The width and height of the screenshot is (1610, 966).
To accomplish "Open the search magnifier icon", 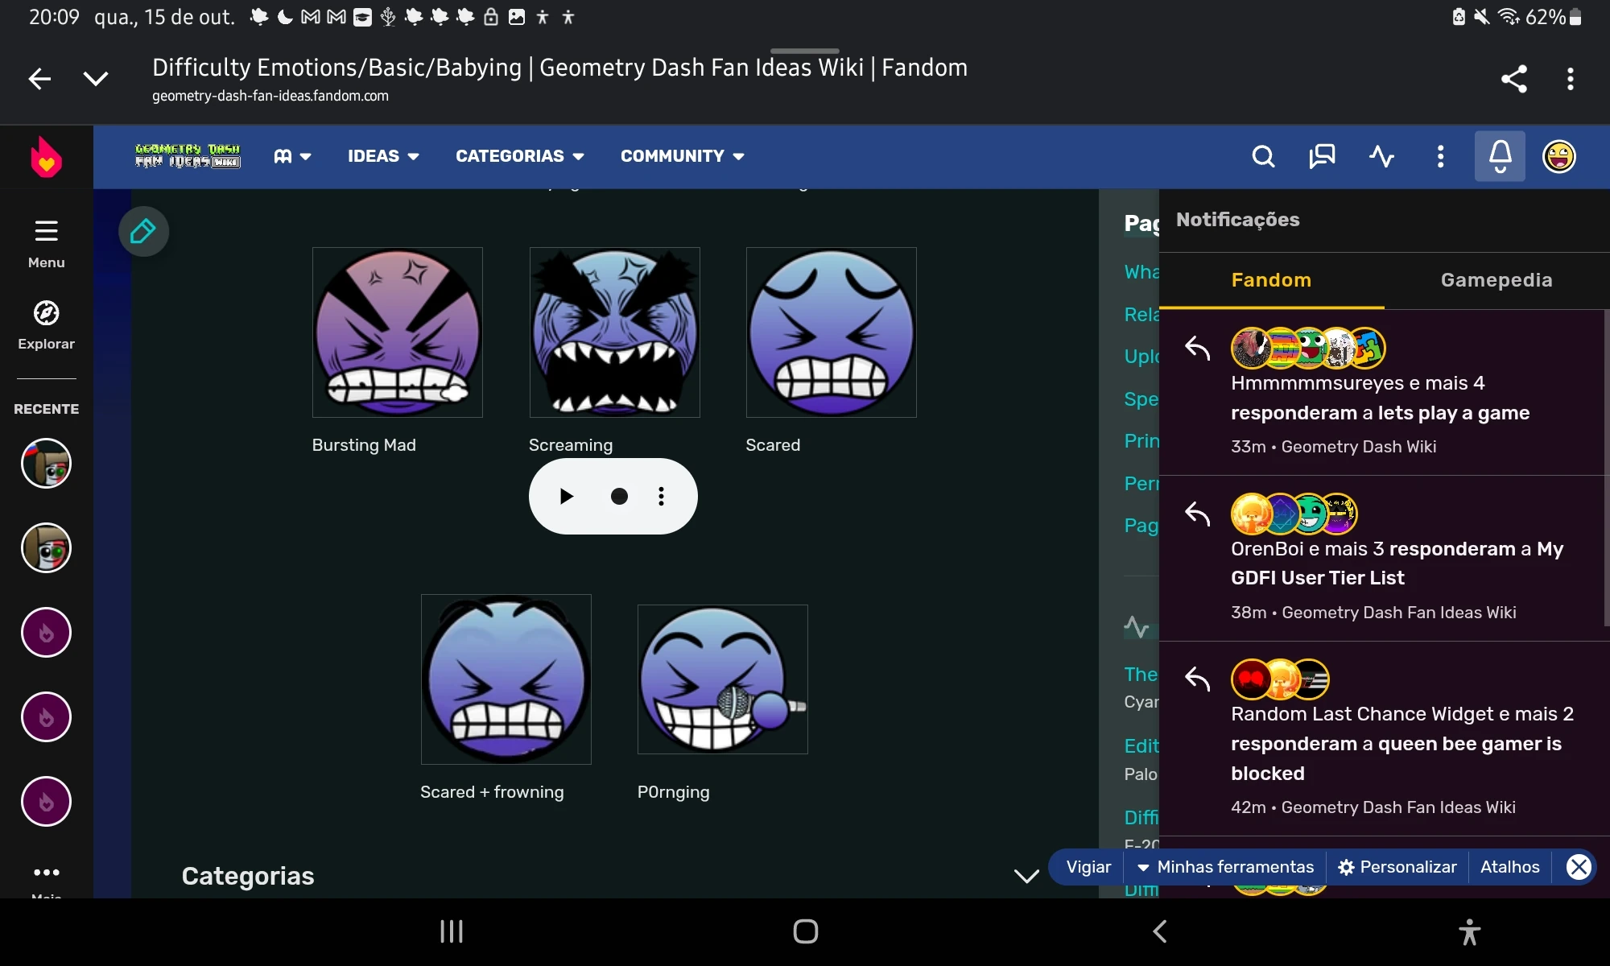I will pyautogui.click(x=1263, y=156).
